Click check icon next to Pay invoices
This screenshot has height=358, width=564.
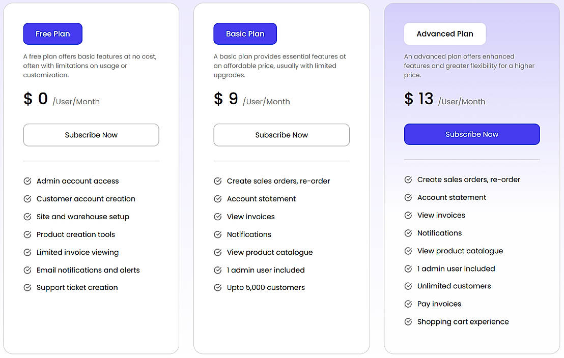coord(408,304)
